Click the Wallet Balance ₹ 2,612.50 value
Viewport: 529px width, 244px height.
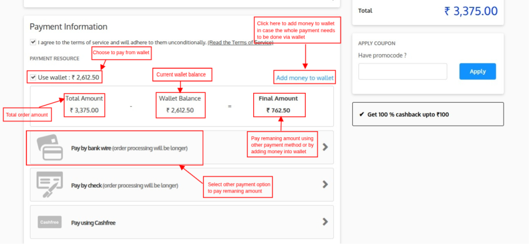[180, 110]
